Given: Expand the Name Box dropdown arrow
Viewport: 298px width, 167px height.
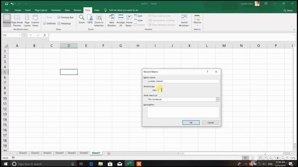Looking at the screenshot, I should click(20, 35).
